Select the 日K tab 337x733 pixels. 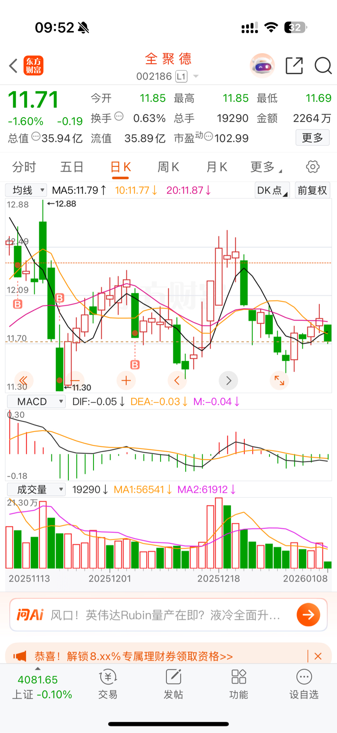click(x=120, y=168)
